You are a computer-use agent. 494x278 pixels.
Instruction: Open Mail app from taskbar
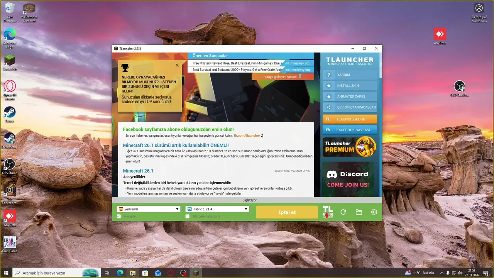[158, 273]
